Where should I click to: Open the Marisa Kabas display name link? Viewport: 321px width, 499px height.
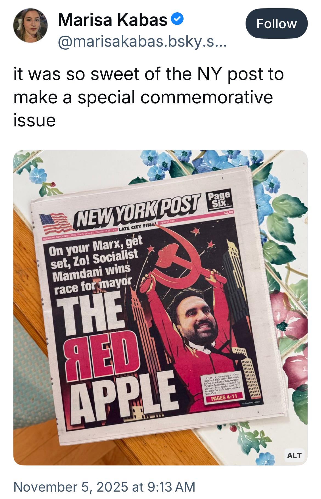coord(112,20)
